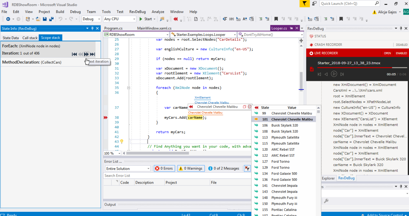
Task: Click the Save All toolbar icon
Action: tap(51, 19)
